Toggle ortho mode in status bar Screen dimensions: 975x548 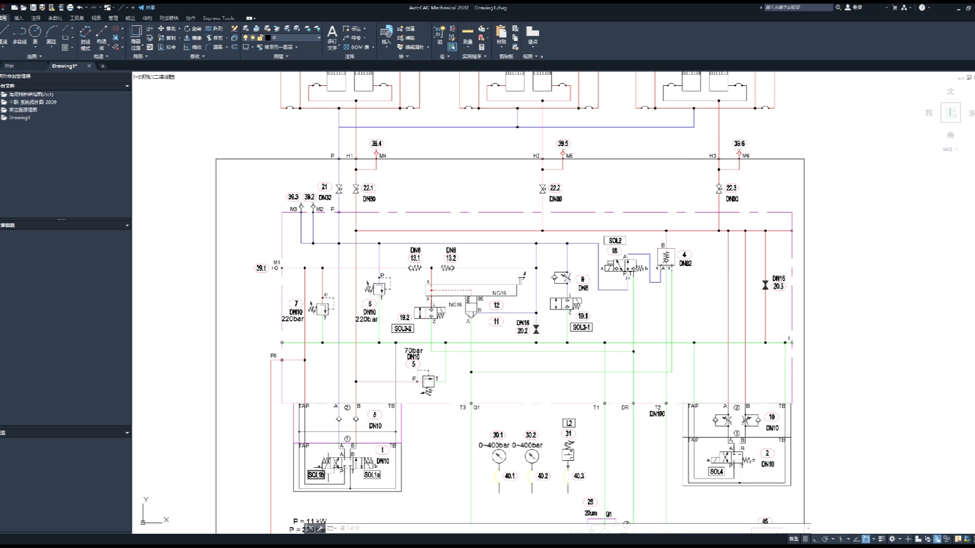click(x=816, y=539)
